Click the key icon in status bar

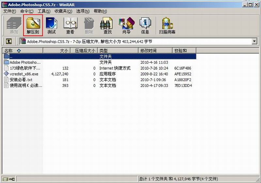tap(12, 179)
